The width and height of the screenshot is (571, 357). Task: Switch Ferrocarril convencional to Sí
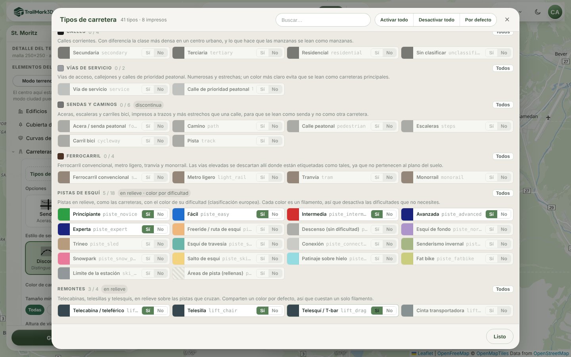click(148, 177)
